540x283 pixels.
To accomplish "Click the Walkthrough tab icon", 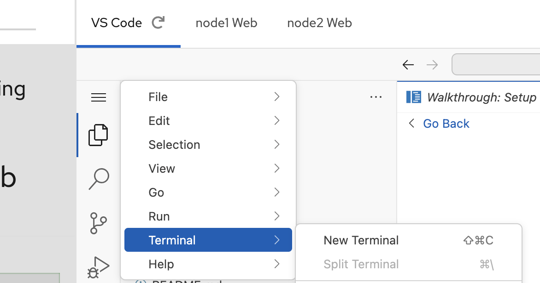I will pyautogui.click(x=414, y=97).
